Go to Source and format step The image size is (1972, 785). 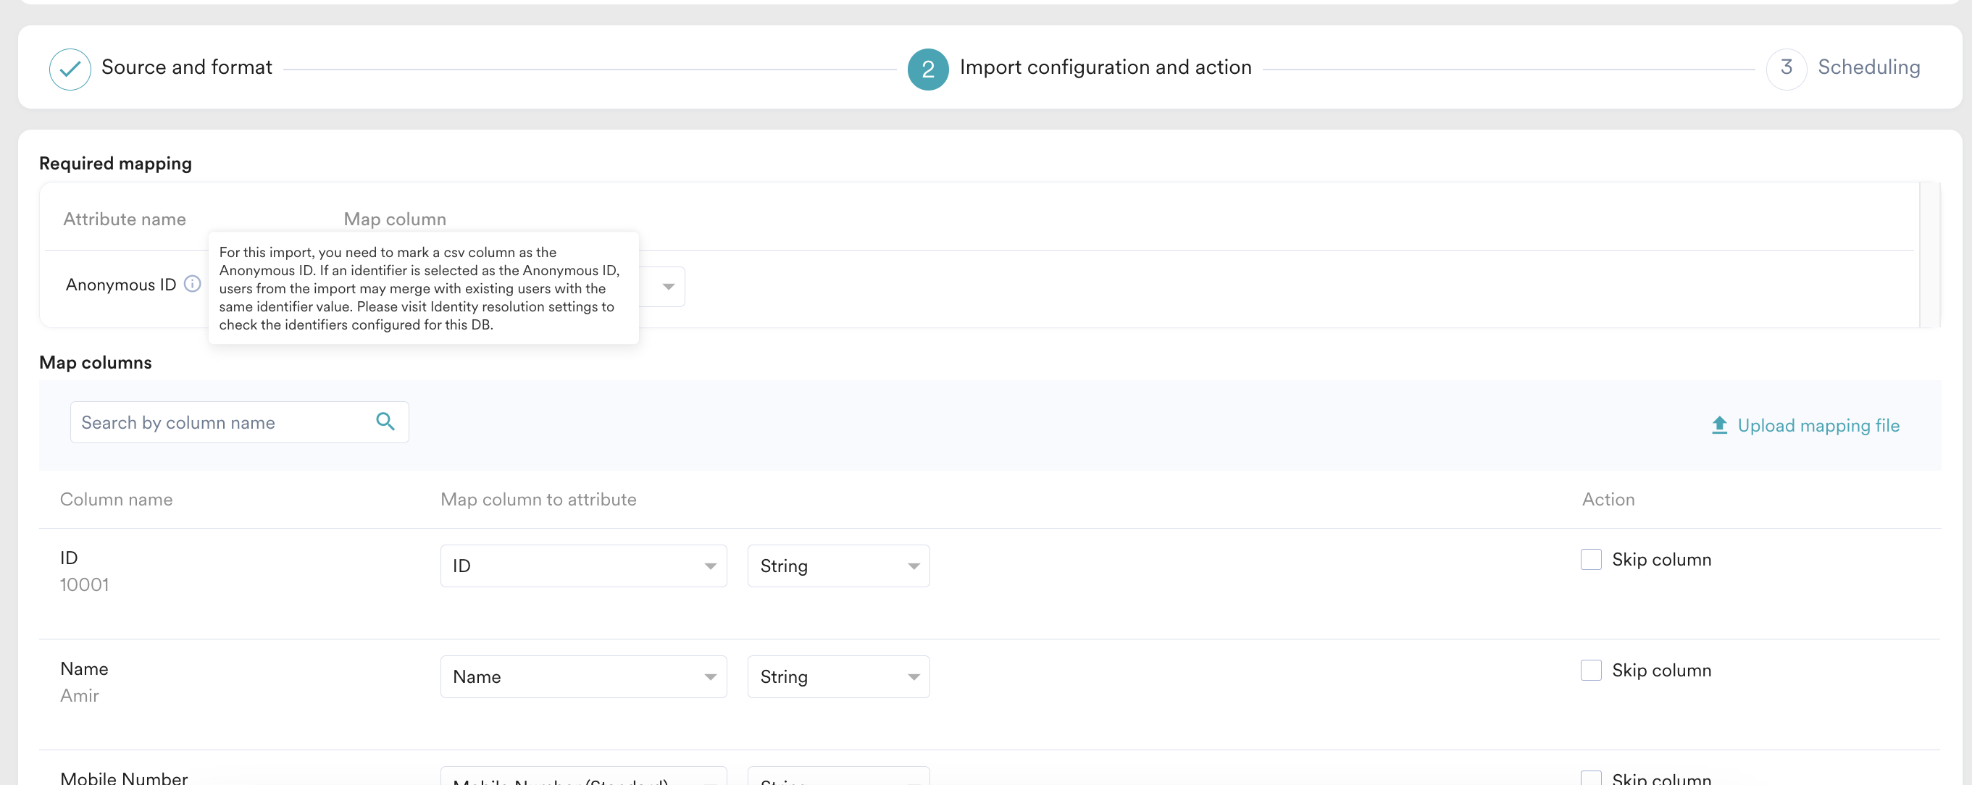pos(186,67)
